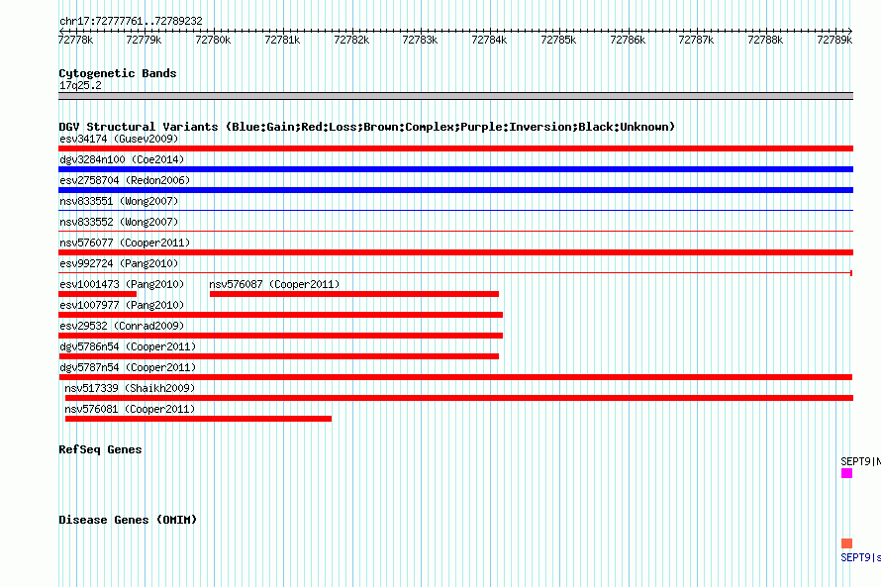Click the esv1007977 (Pang2010) label
Screen dimensions: 881x587
pyautogui.click(x=122, y=305)
